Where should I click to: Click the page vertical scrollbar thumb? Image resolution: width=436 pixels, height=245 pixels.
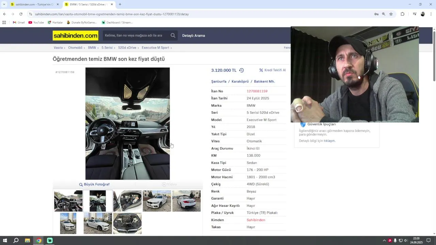point(434,56)
